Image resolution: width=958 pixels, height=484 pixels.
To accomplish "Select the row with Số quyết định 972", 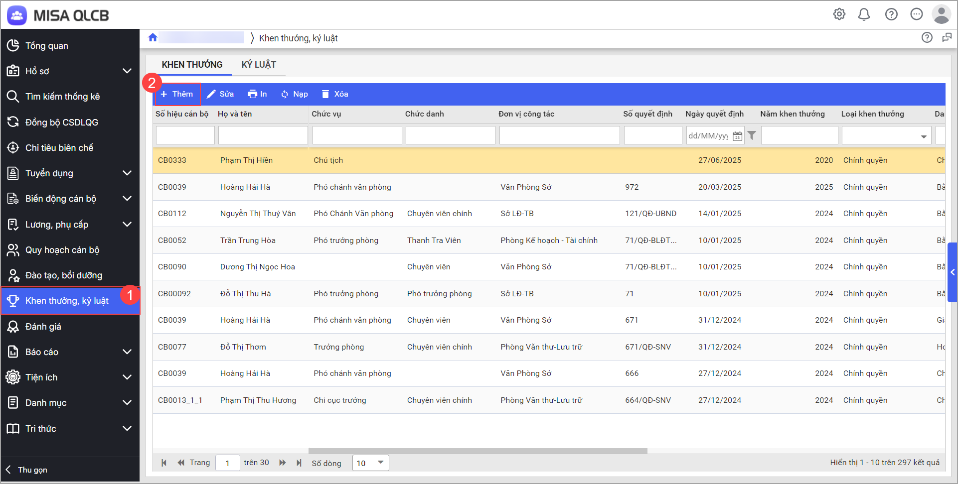I will pos(549,187).
